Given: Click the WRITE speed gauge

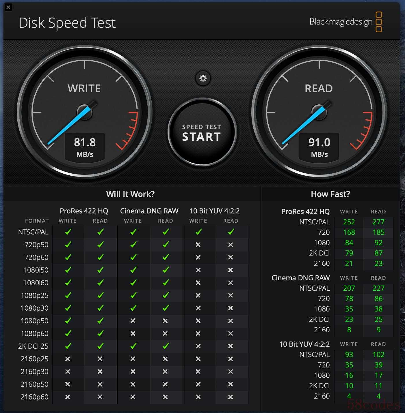Looking at the screenshot, I should [85, 112].
